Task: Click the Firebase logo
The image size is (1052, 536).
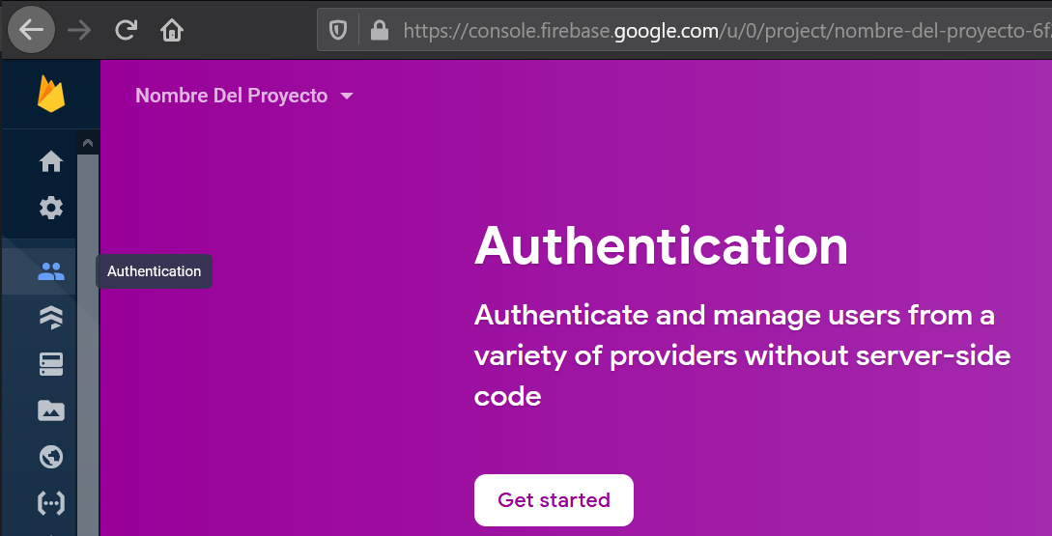Action: tap(50, 95)
